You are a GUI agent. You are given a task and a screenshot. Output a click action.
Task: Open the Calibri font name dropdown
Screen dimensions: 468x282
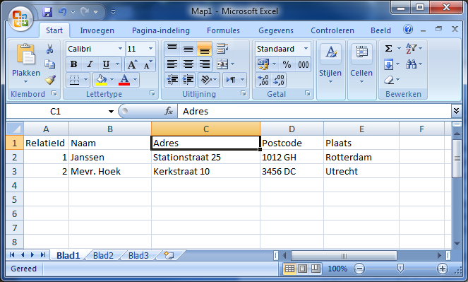(120, 49)
